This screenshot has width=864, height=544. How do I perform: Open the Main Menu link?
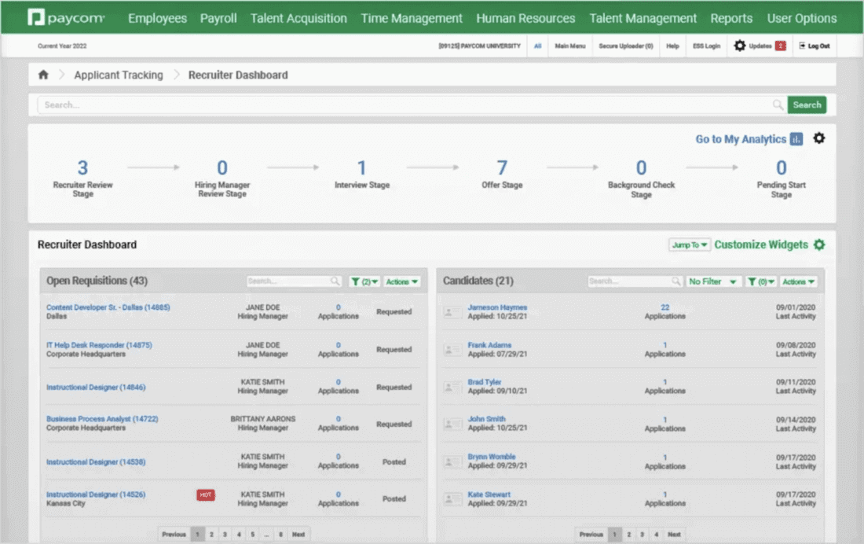(x=569, y=46)
